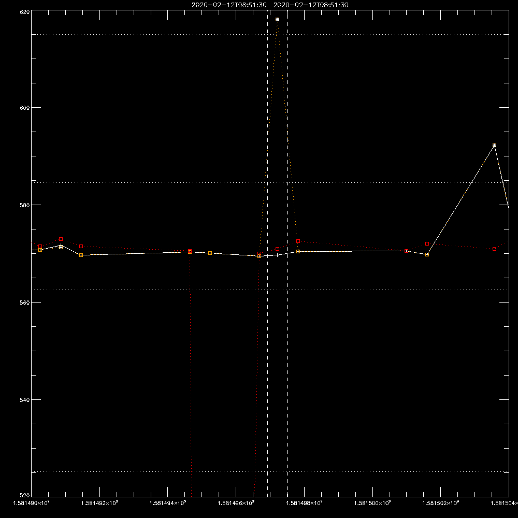Click the right 2020-02-12T08:51:30 title timestamp
The image size is (518, 518).
311,5
